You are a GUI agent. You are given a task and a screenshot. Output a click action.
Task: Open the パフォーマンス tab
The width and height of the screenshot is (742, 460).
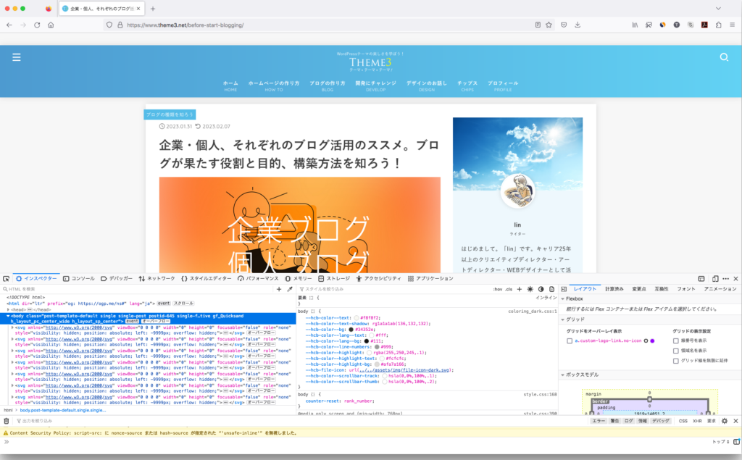coord(259,279)
